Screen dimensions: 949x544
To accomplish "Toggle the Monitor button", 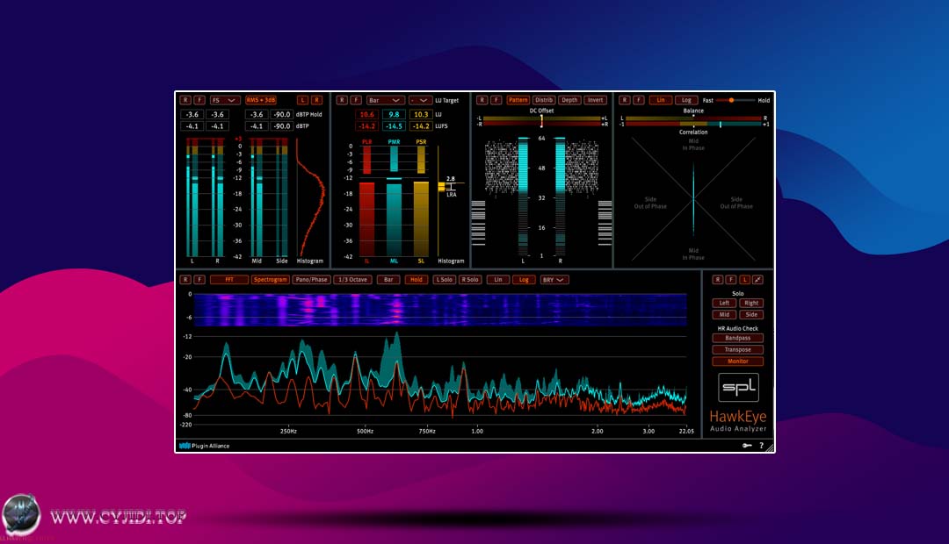I will 738,361.
